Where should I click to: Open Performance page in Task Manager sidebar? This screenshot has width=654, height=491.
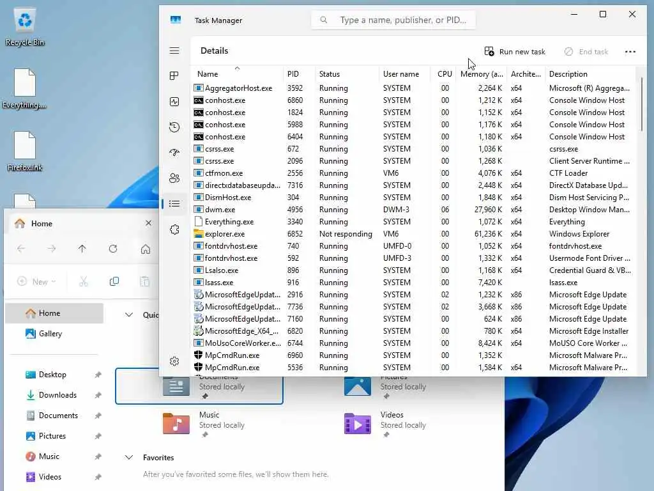click(174, 102)
